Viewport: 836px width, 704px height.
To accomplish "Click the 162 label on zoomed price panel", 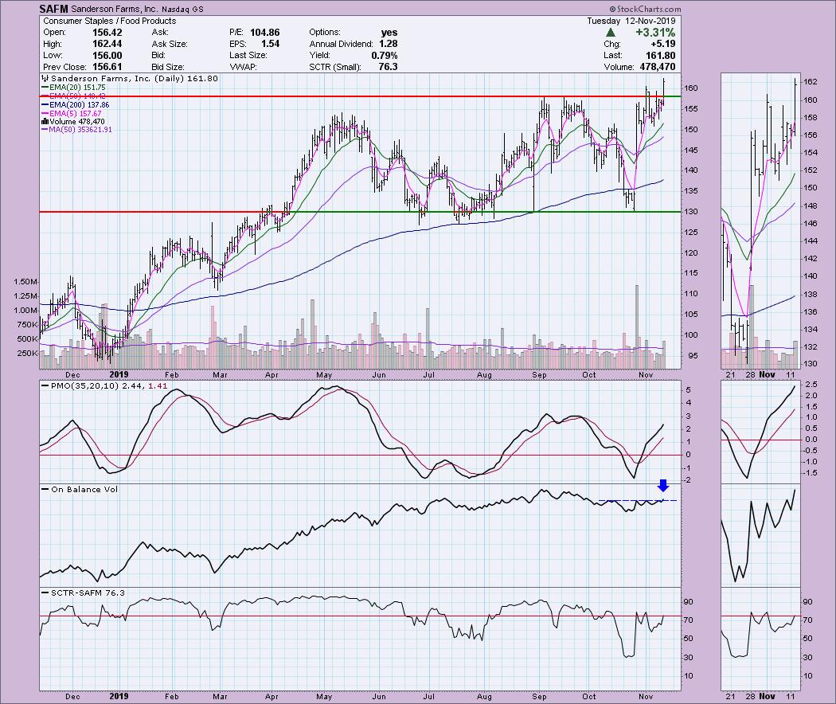I will point(811,81).
